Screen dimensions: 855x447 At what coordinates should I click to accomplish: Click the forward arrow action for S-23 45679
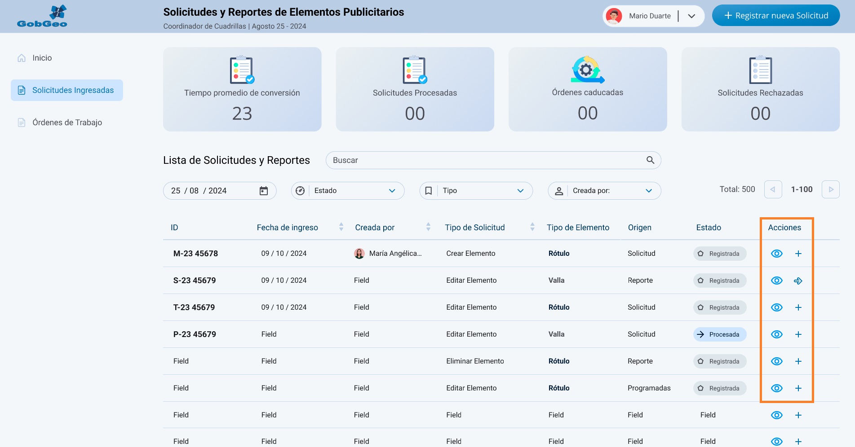click(798, 280)
